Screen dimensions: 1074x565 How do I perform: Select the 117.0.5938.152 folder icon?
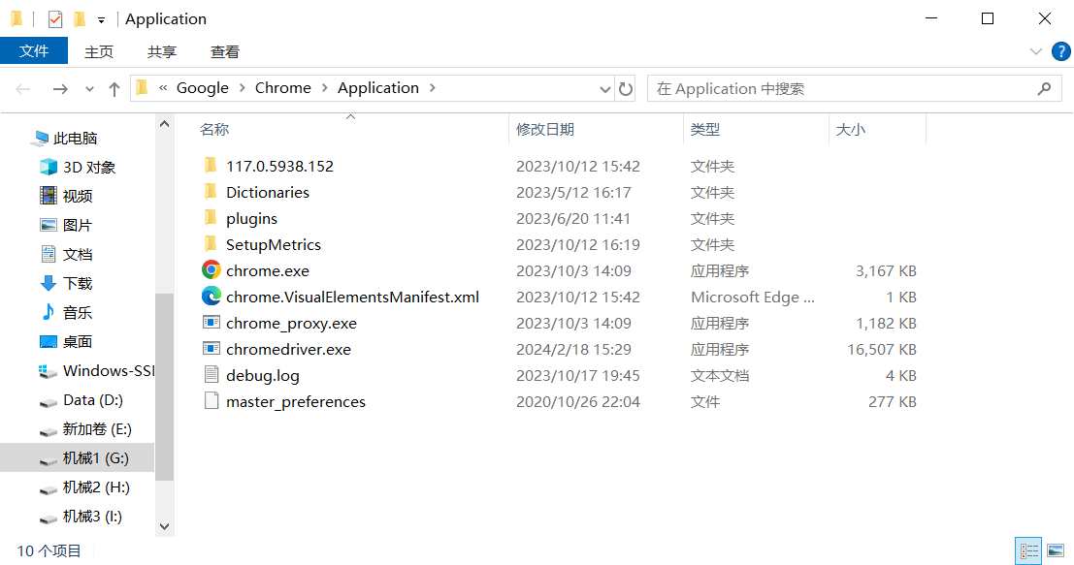pyautogui.click(x=211, y=165)
